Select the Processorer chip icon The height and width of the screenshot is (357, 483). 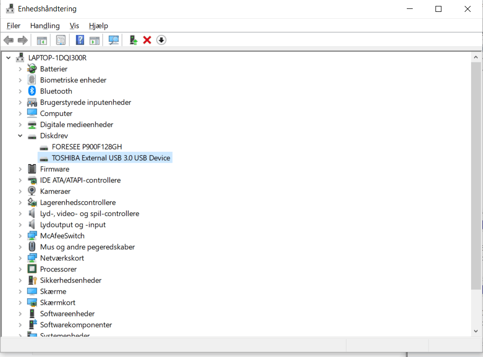(32, 269)
